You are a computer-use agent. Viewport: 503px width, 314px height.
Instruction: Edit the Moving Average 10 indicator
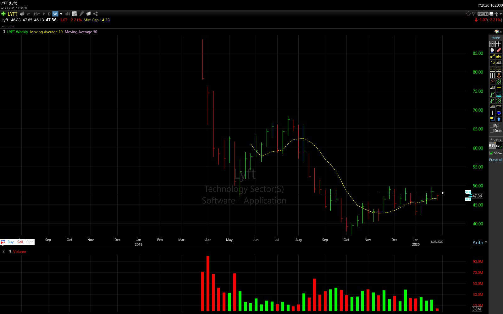tap(46, 32)
